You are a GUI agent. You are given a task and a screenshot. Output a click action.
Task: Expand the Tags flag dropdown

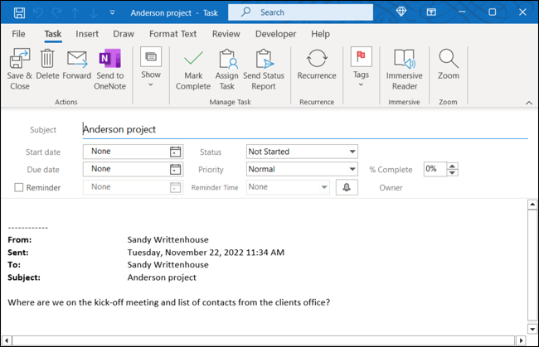click(x=361, y=68)
